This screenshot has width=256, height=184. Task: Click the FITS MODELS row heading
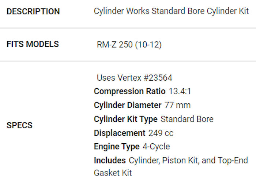33,44
